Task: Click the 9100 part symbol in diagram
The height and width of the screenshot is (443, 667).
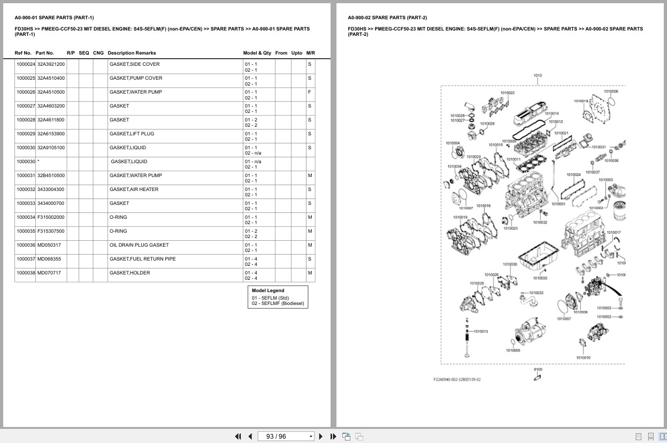Action: point(538,378)
